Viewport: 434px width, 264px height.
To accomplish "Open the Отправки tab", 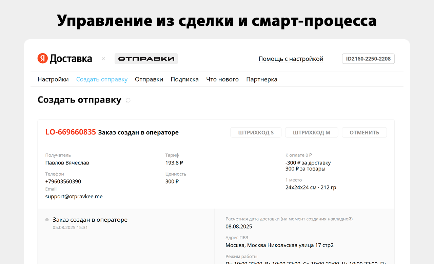I will point(149,79).
